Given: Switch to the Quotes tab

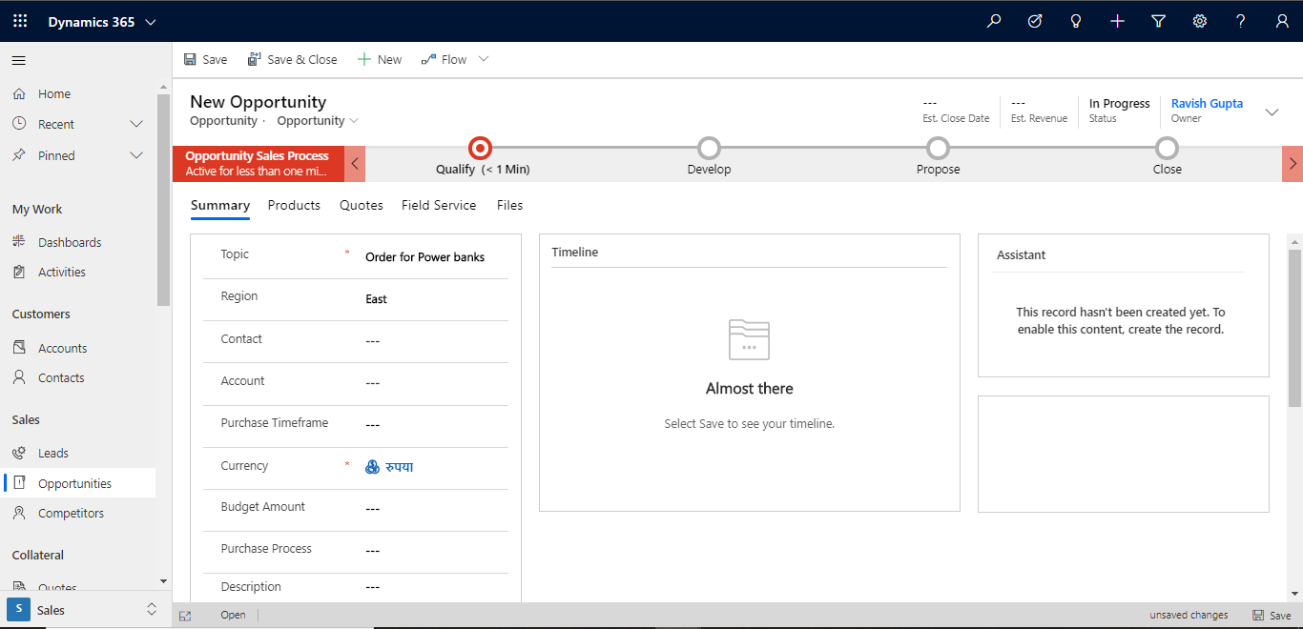Looking at the screenshot, I should tap(362, 205).
